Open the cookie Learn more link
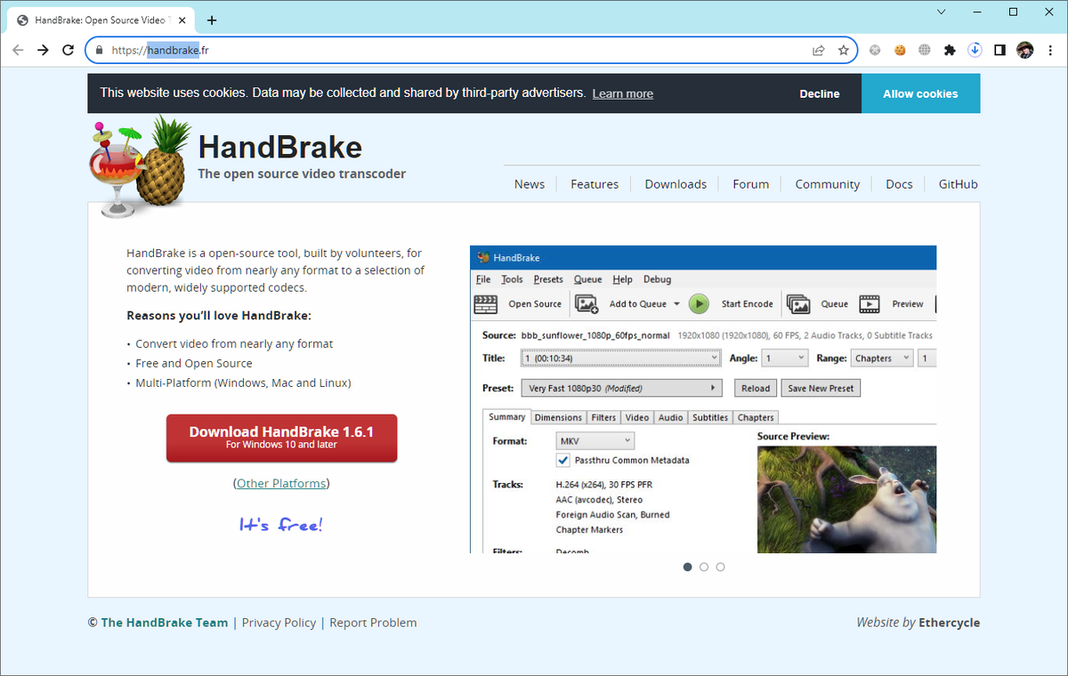The image size is (1068, 676). [x=623, y=93]
